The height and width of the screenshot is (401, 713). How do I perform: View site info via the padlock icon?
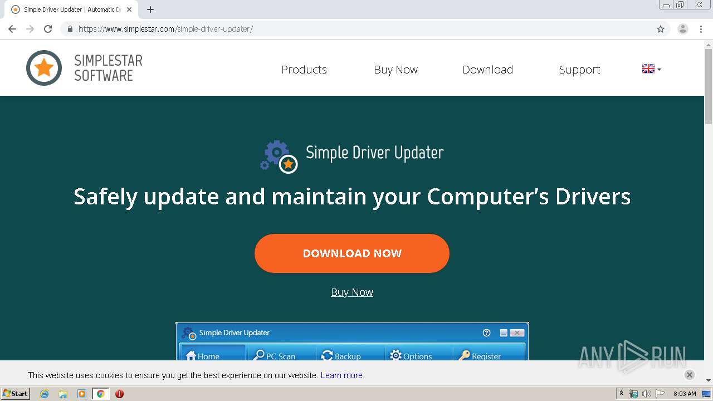click(x=70, y=29)
